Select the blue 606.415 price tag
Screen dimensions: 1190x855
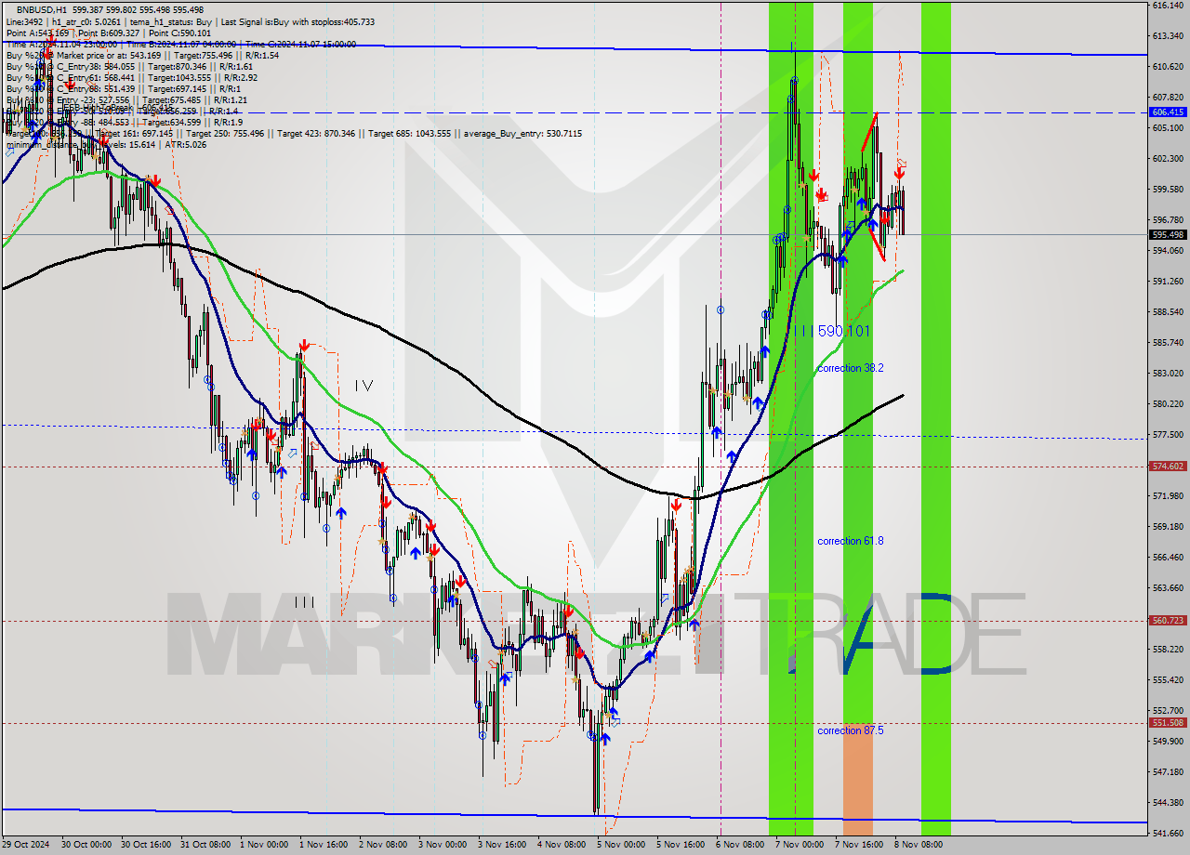coord(1168,112)
